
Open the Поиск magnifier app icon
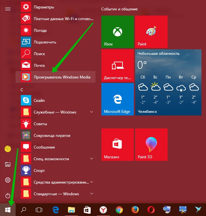point(26,54)
